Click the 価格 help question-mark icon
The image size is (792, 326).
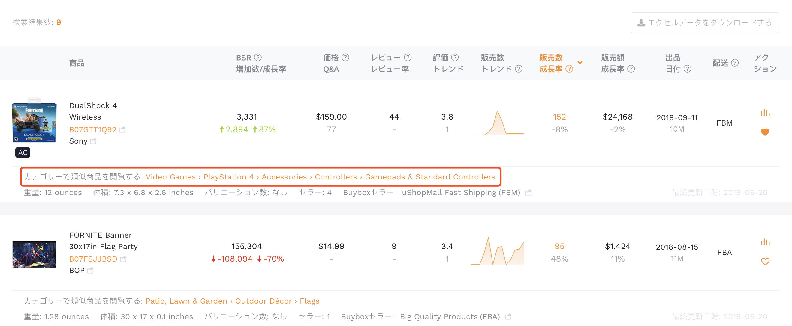(x=345, y=58)
